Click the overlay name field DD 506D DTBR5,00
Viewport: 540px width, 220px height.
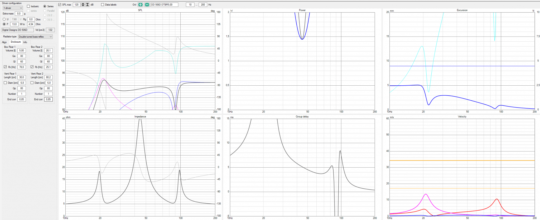point(164,5)
